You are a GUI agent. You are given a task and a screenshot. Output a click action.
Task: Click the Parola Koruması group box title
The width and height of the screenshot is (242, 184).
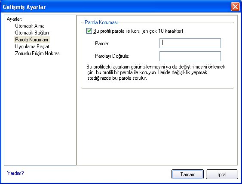(x=101, y=22)
